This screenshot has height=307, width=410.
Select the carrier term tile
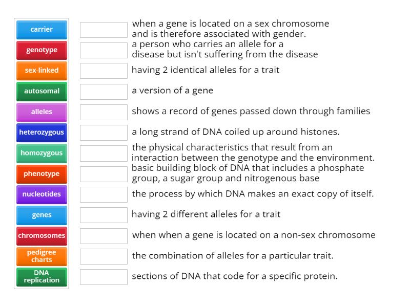[x=41, y=29]
